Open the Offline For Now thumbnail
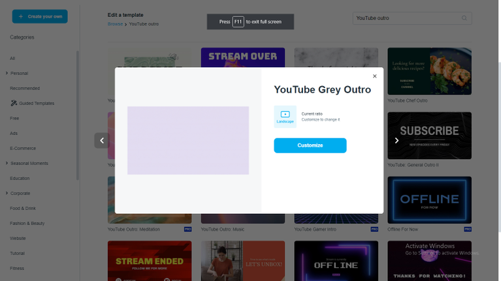 click(429, 200)
